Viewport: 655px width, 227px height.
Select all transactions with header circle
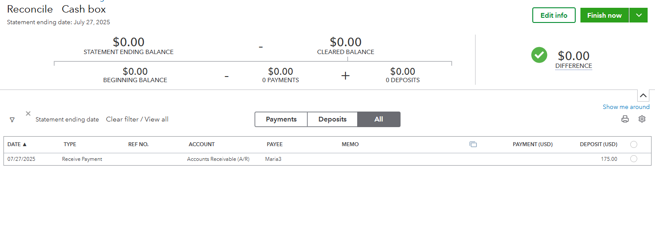coord(634,144)
